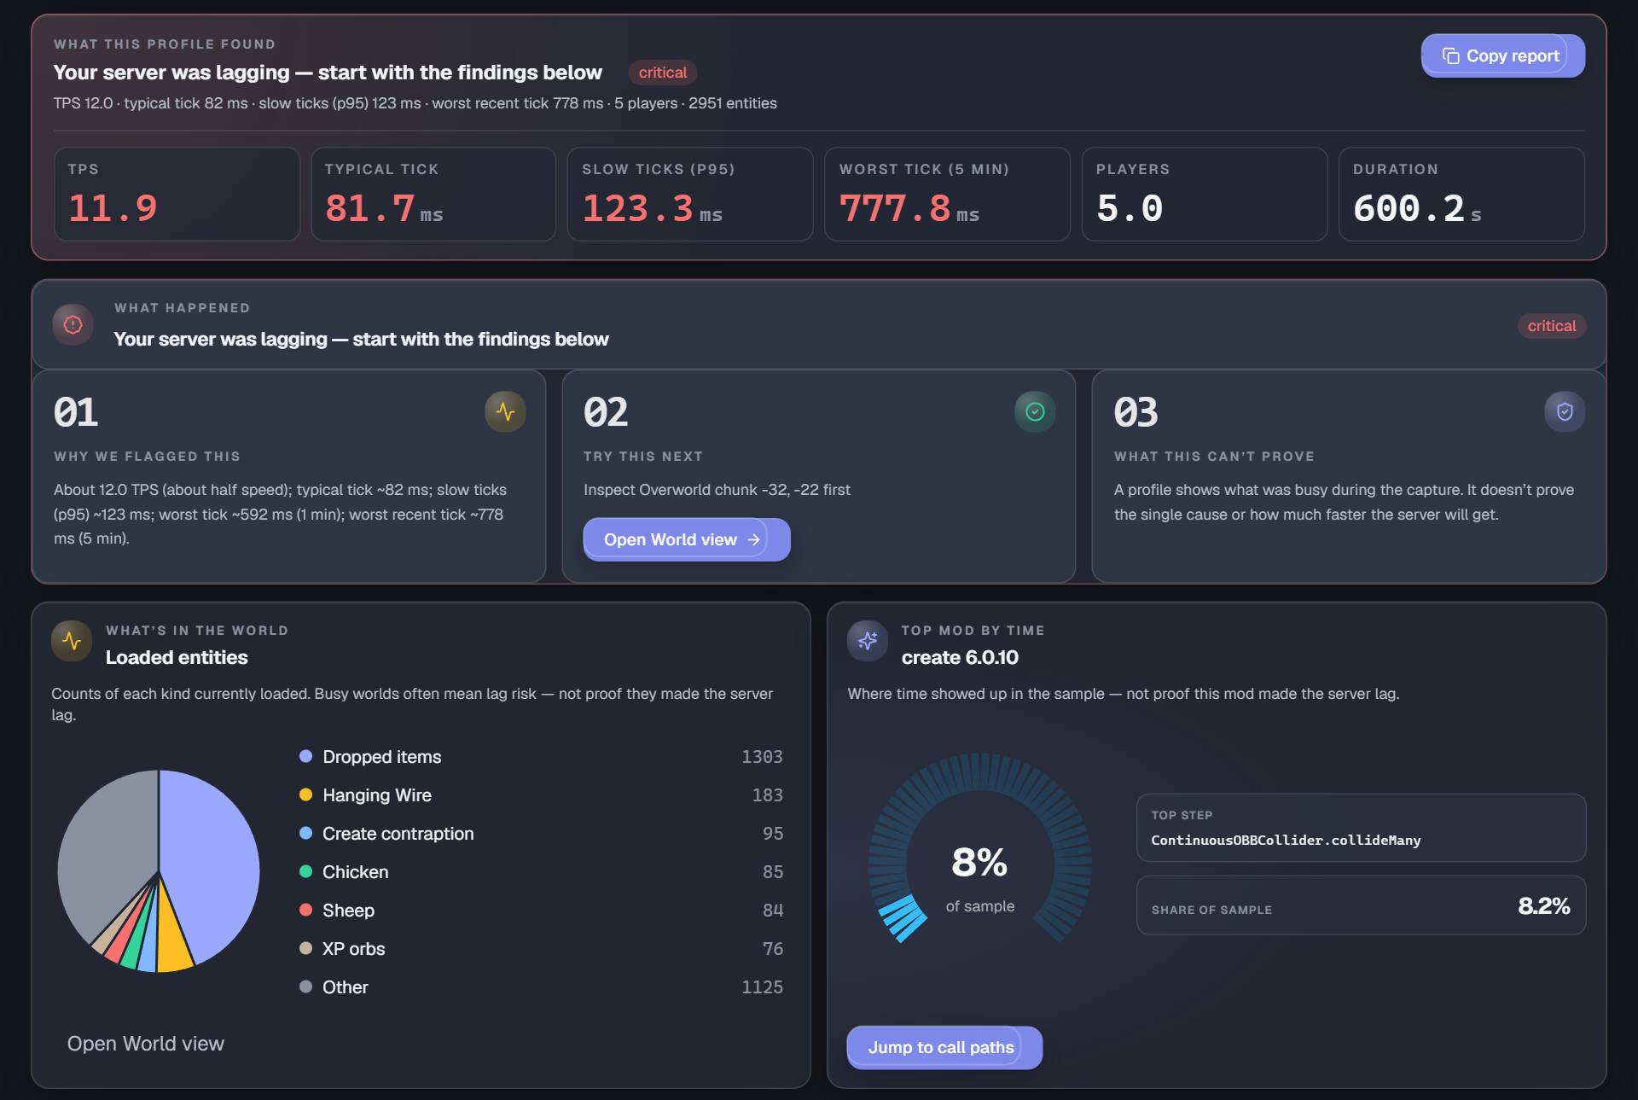Open World view from Try This Next card
Screen dimensions: 1638x1100
[687, 540]
